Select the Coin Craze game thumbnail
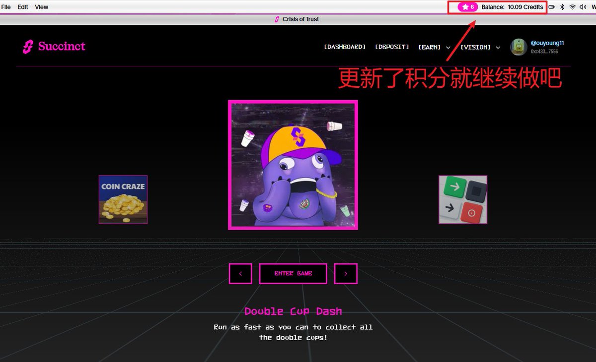The image size is (596, 362). [x=123, y=199]
